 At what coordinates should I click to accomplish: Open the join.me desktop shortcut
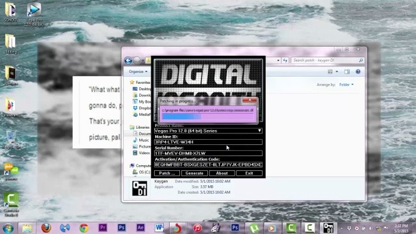[11, 172]
